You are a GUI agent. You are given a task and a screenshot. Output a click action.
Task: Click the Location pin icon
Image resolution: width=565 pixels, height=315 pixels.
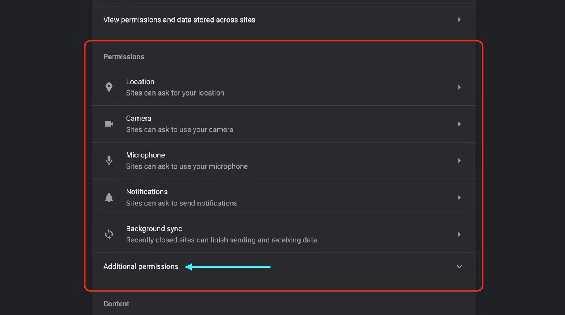(x=109, y=87)
